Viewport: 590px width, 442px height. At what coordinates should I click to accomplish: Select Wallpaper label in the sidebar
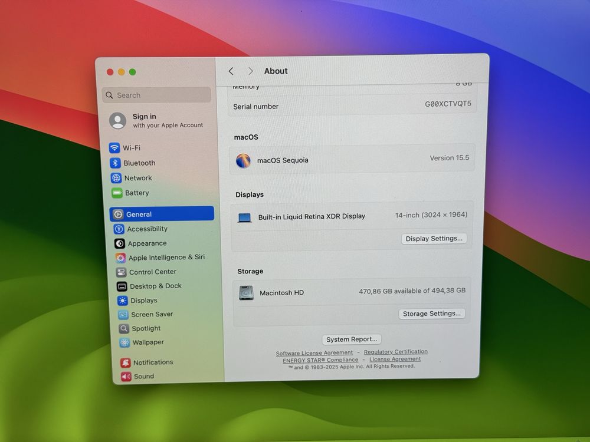[x=148, y=342]
